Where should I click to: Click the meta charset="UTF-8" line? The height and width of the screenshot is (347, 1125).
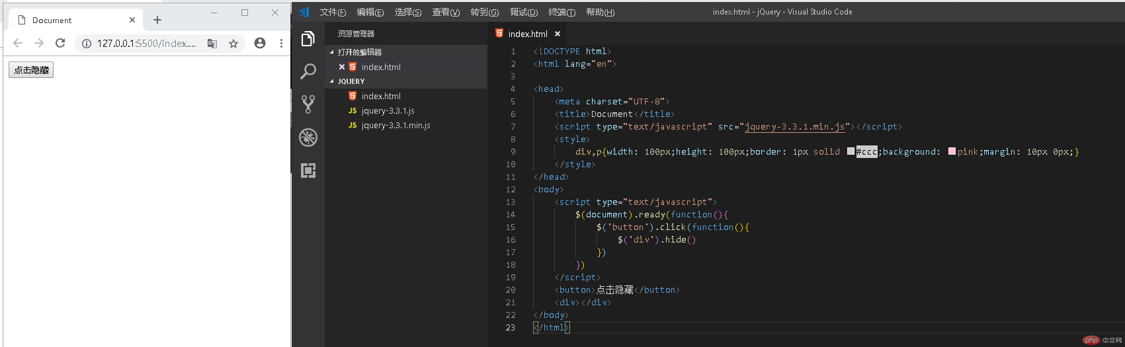coord(612,101)
